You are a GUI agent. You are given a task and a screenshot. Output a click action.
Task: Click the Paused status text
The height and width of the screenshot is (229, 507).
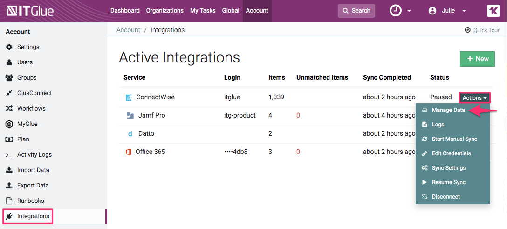[x=441, y=97]
